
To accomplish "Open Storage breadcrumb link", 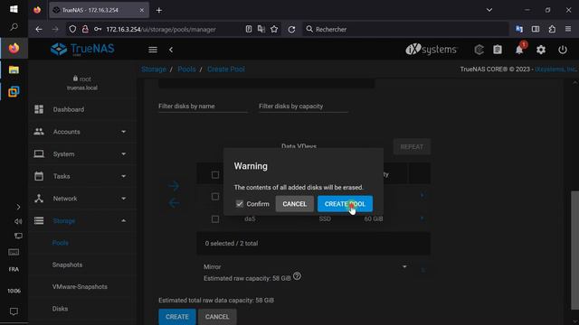I will click(x=154, y=70).
